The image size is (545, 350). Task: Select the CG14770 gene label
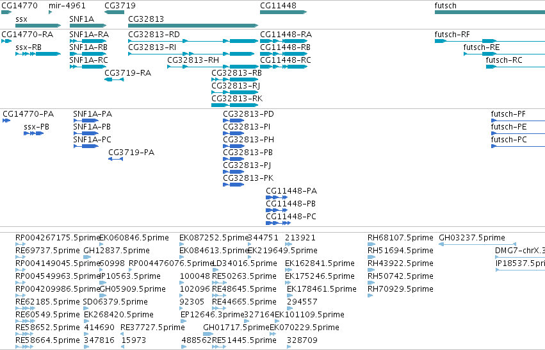pyautogui.click(x=19, y=6)
